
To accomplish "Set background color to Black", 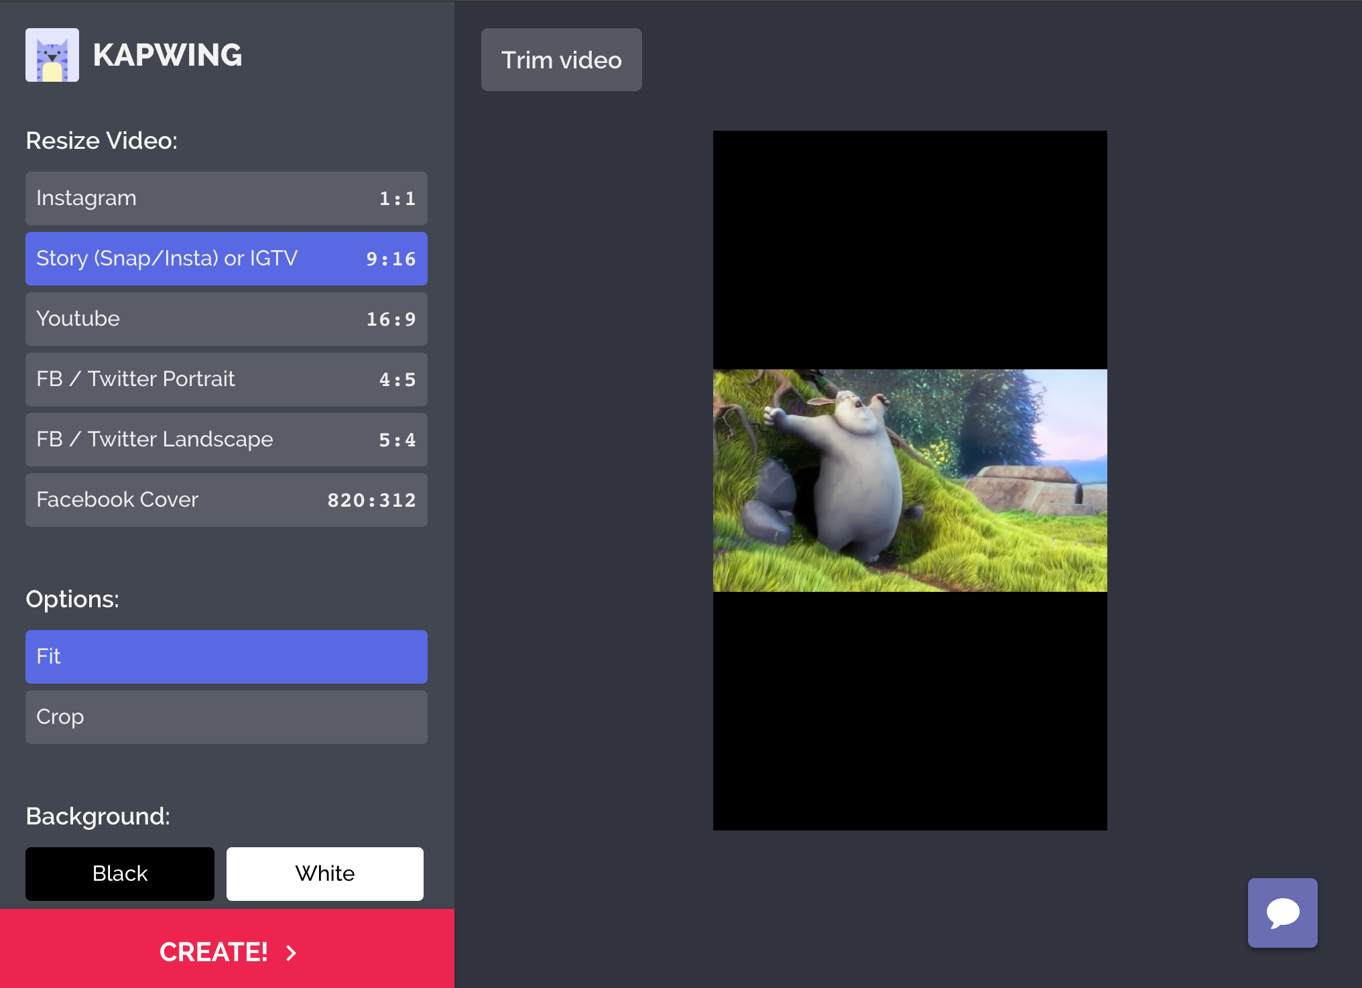I will pos(120,874).
